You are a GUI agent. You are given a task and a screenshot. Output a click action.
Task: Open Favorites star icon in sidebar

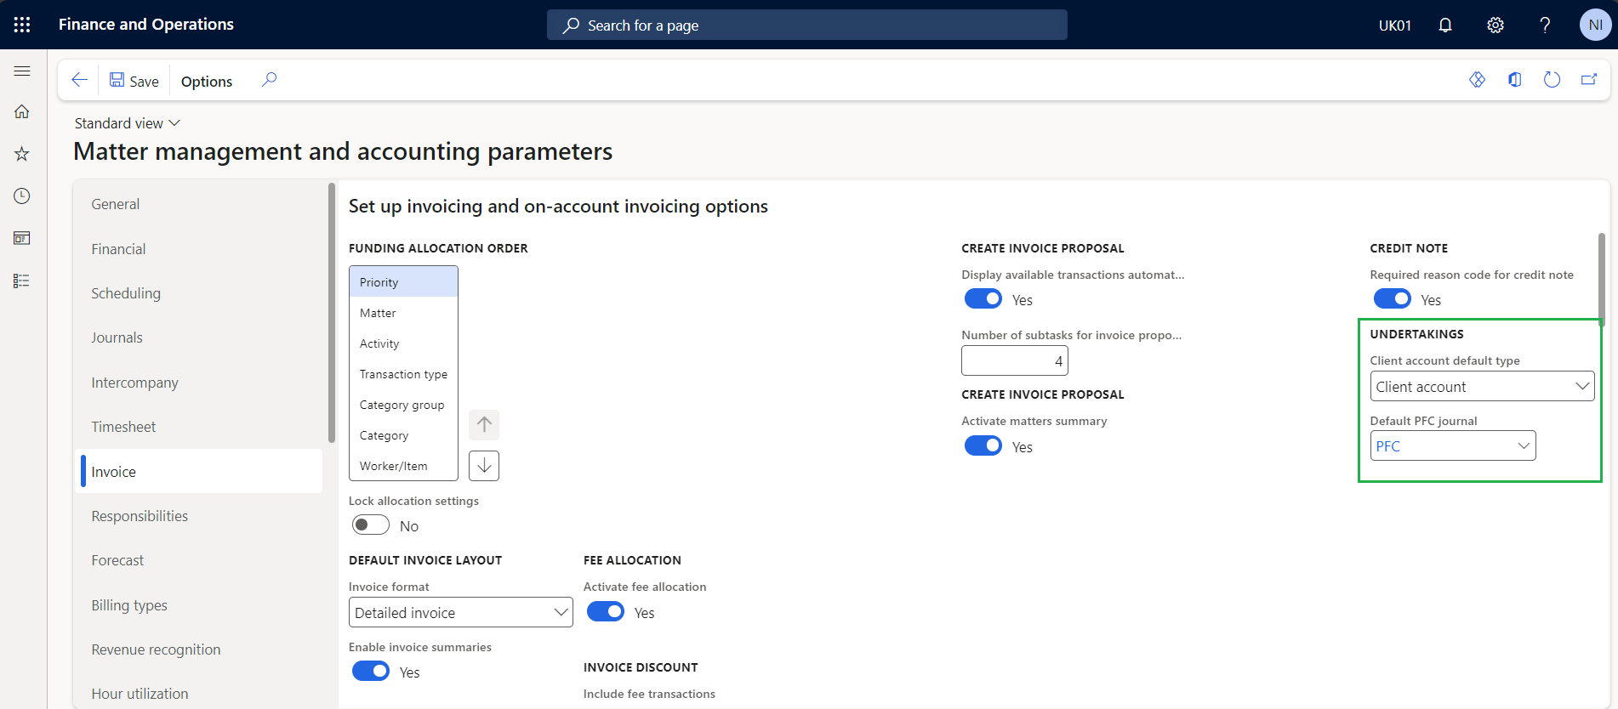point(22,154)
